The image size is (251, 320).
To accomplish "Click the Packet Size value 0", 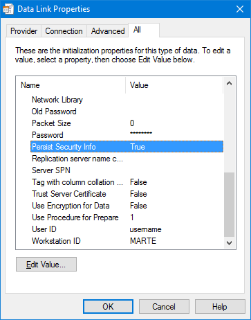I will click(132, 123).
